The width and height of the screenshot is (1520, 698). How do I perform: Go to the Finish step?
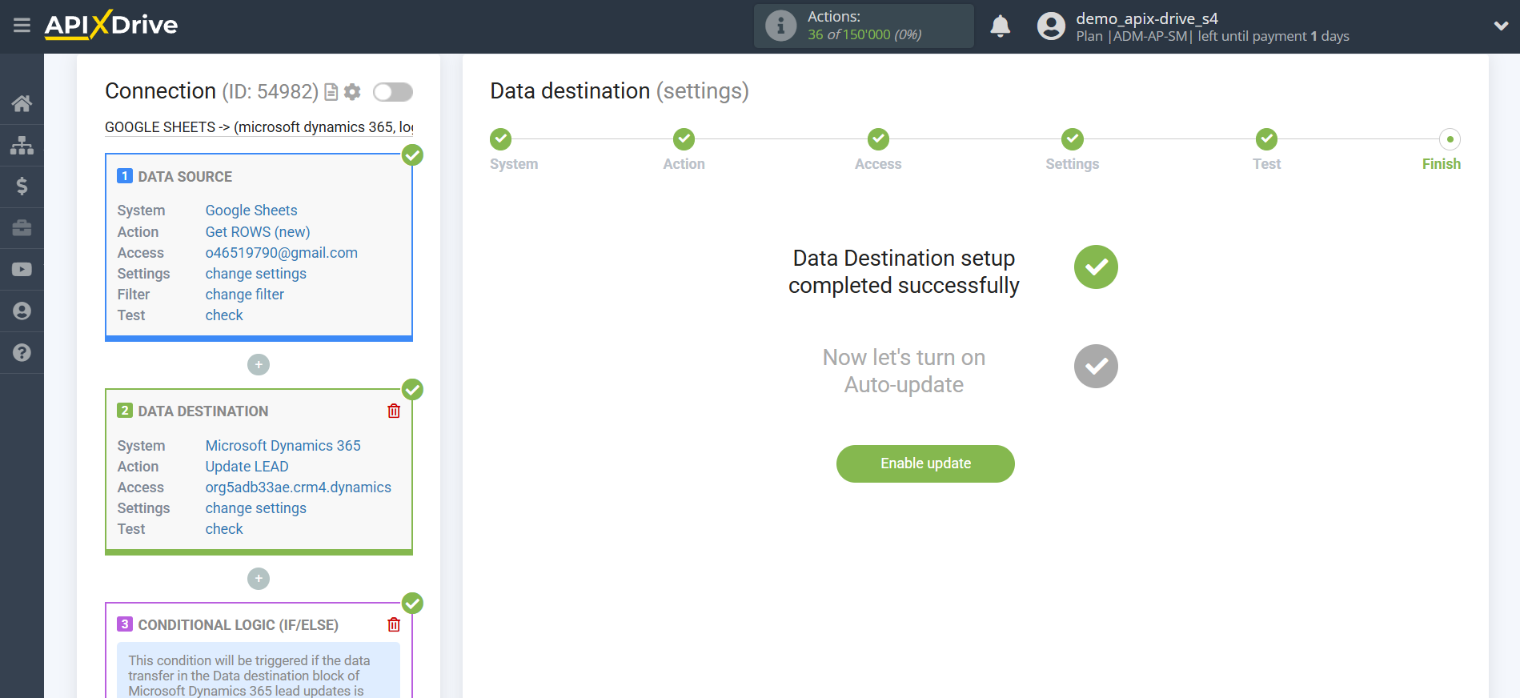[1450, 139]
